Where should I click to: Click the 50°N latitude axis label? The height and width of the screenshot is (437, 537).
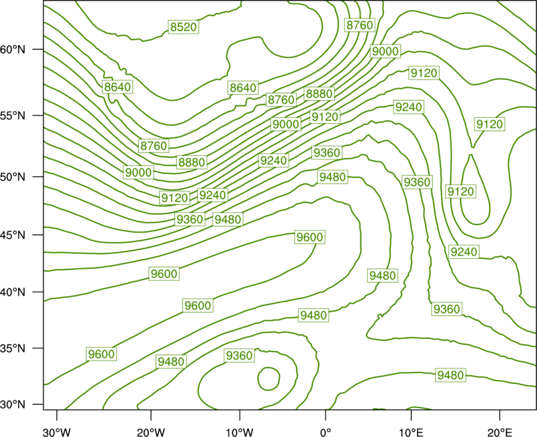click(x=13, y=177)
